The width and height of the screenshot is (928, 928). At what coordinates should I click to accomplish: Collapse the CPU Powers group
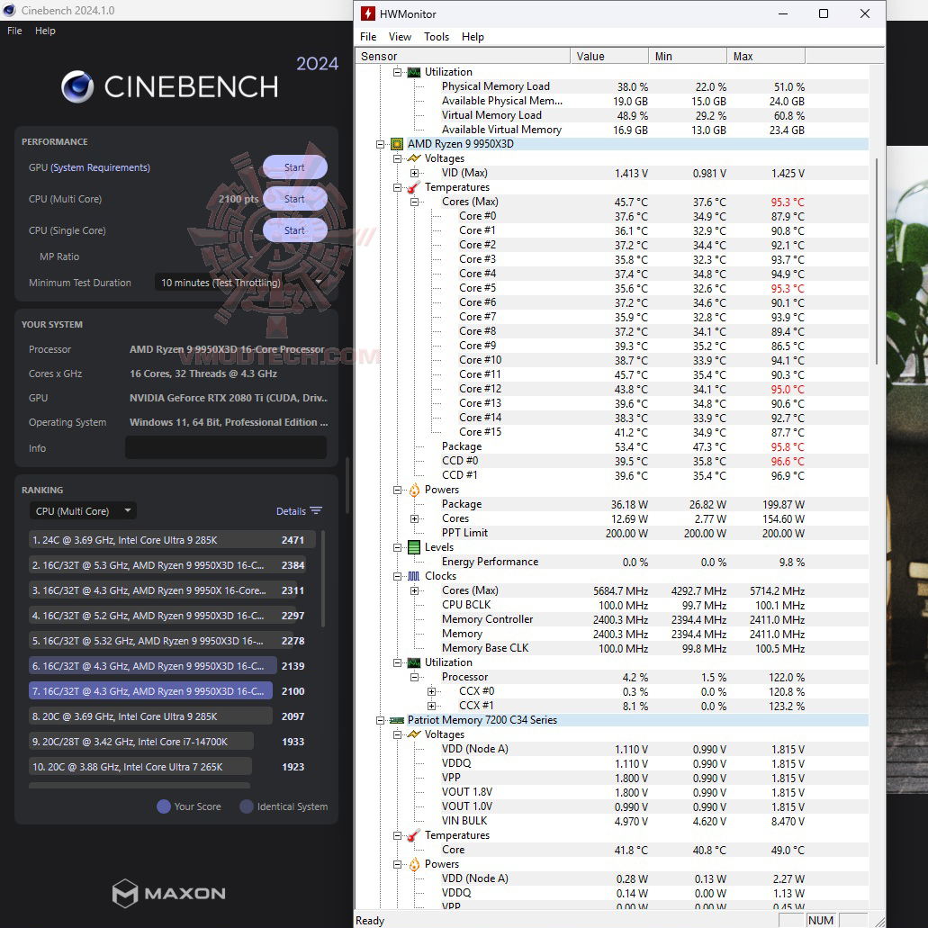(x=397, y=490)
